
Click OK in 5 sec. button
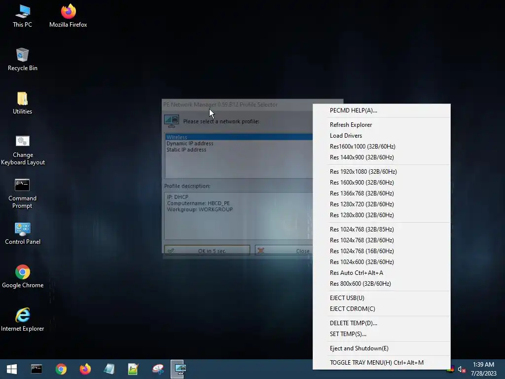[x=207, y=250]
